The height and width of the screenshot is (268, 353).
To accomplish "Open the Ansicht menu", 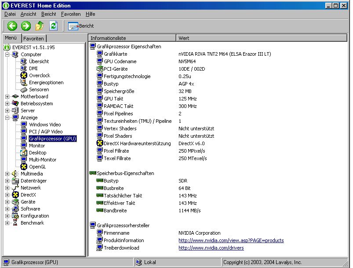I will point(28,14).
